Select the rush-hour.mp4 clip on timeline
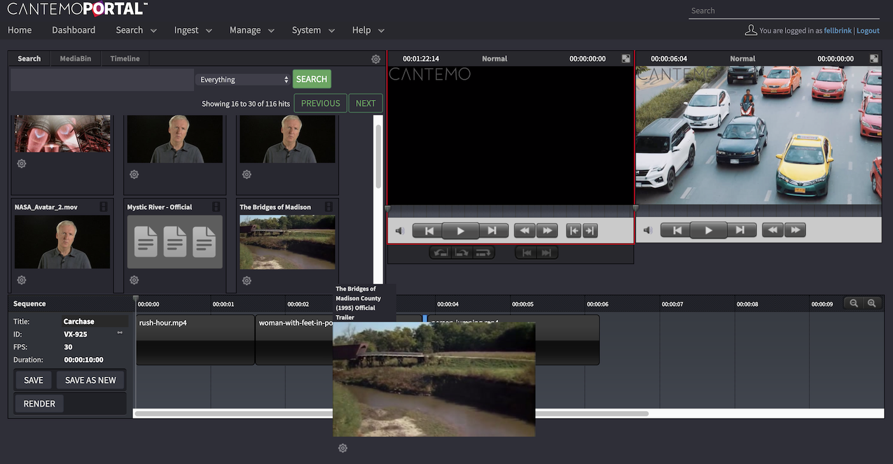This screenshot has width=893, height=464. [195, 340]
